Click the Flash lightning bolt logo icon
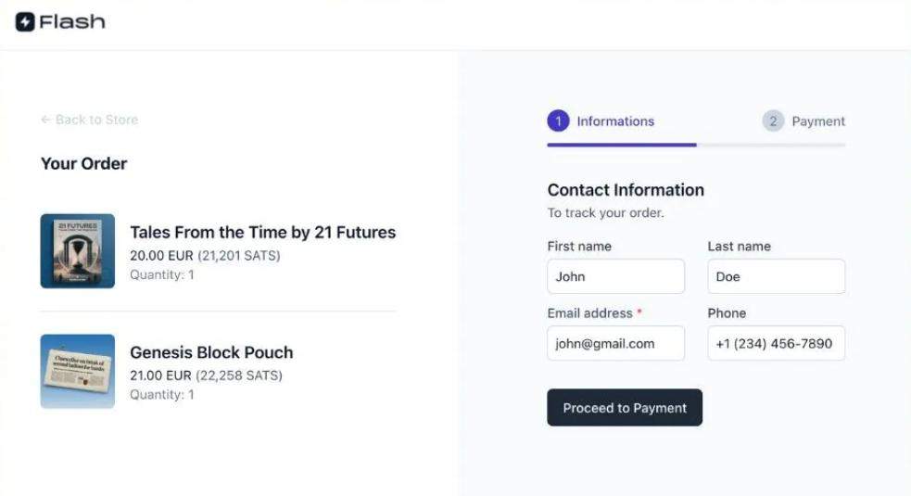 pyautogui.click(x=25, y=21)
